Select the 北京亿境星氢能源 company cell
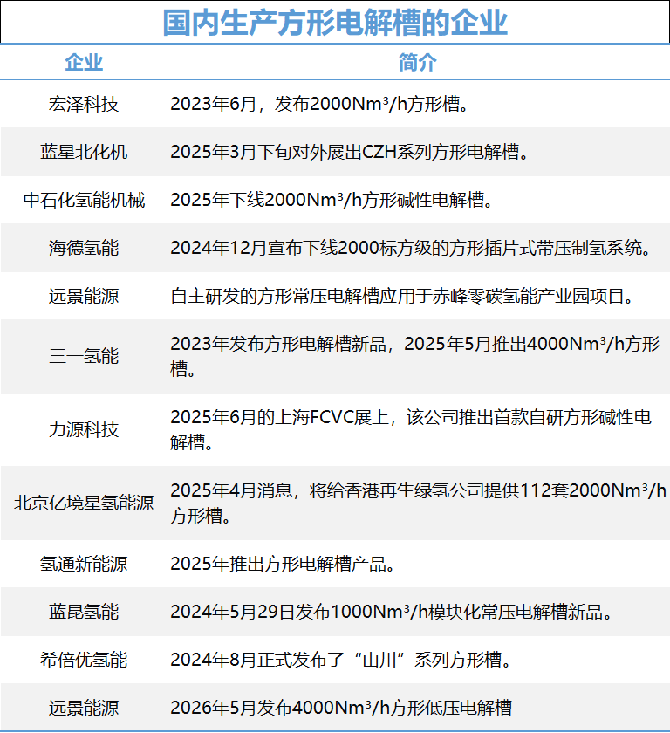 pyautogui.click(x=84, y=503)
